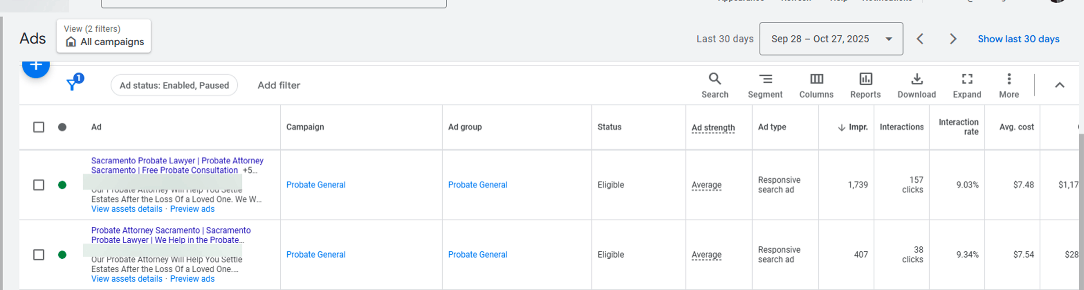Click the Ad strength column header

(x=713, y=127)
